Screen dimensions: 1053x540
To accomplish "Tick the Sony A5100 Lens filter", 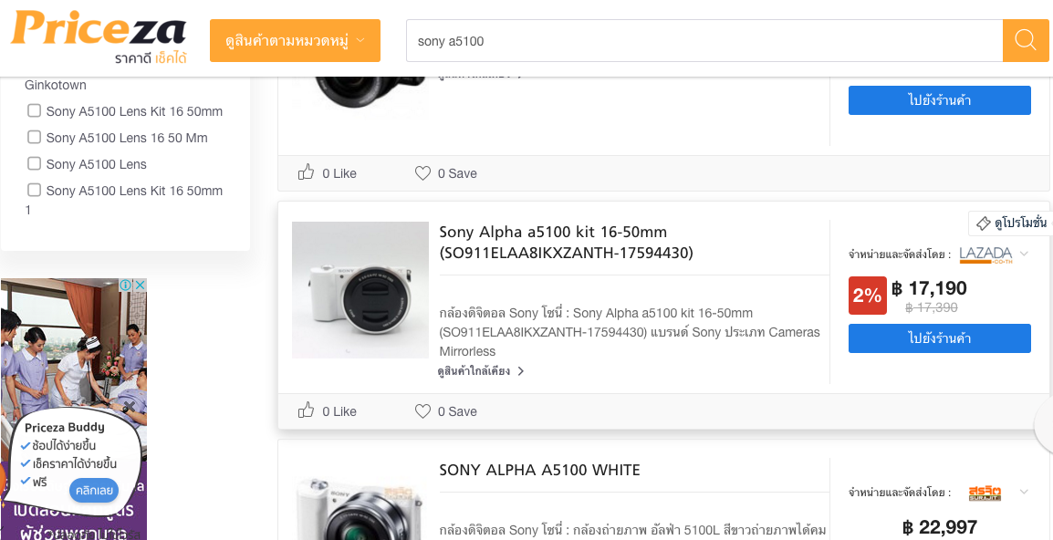I will tap(35, 163).
